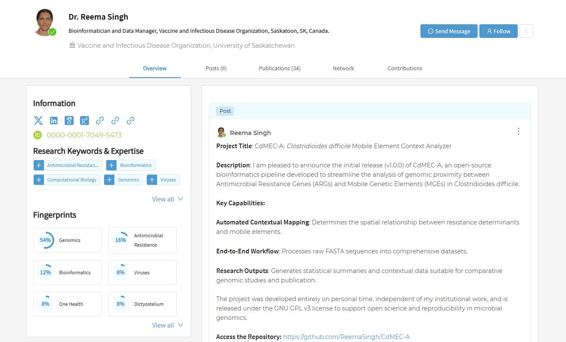Open the Publications (34) tab

tap(280, 68)
